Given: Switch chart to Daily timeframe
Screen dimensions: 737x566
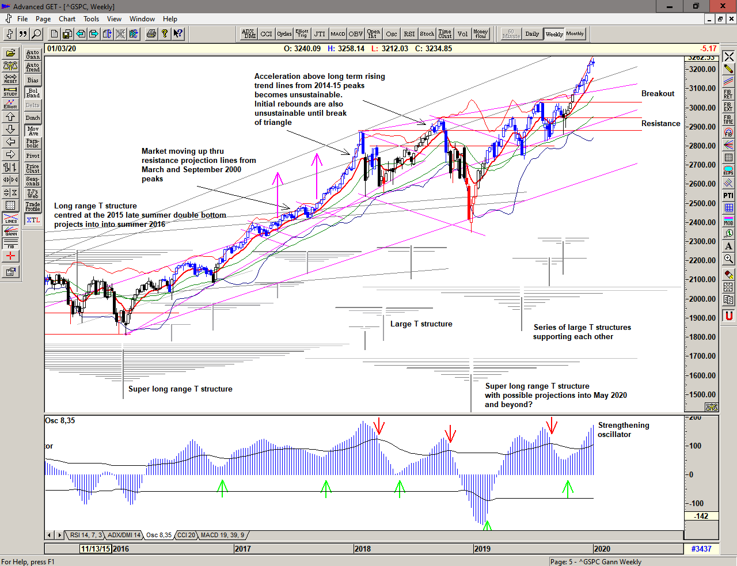Looking at the screenshot, I should click(532, 34).
